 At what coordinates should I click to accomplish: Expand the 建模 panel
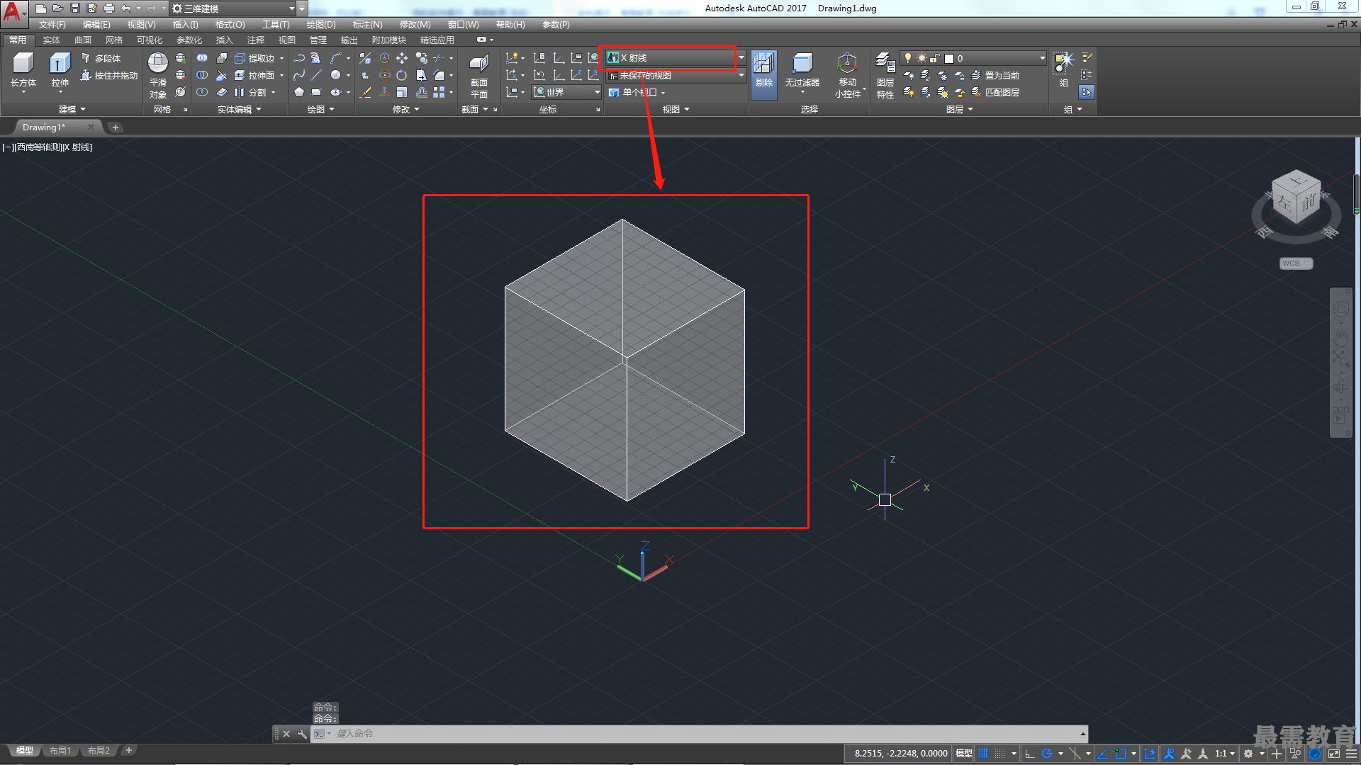[x=72, y=109]
